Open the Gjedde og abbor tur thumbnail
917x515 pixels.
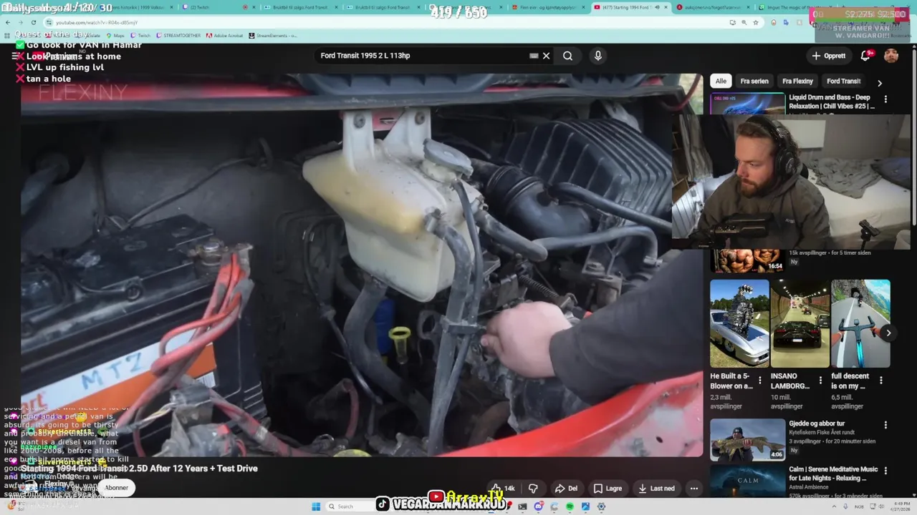click(x=747, y=439)
